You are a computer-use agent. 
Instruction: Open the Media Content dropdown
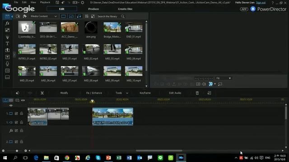(x=44, y=16)
